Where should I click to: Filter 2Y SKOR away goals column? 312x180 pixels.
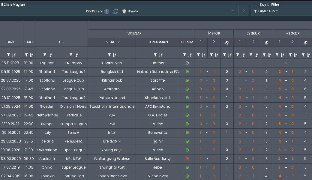pyautogui.click(x=251, y=55)
